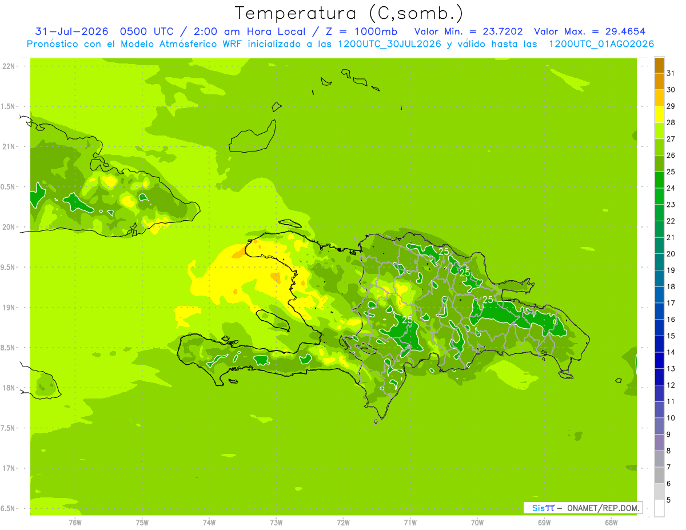Click the title "Temperatura (C,somb.)"
686x530 pixels.
349,13
